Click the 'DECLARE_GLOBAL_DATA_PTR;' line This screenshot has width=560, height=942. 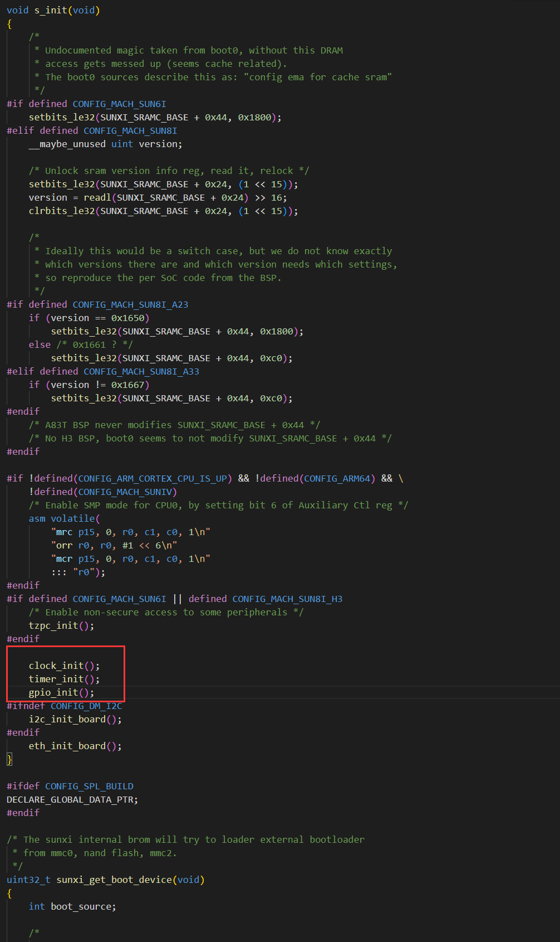tap(72, 799)
